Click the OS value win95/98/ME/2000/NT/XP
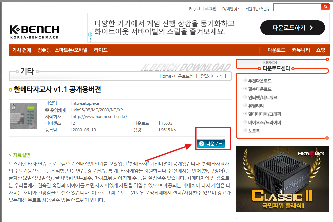Viewport: 333px width, 222px height. pos(98,110)
